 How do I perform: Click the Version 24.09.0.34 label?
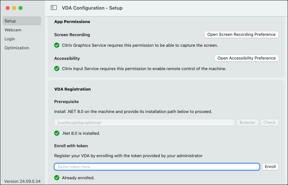22,181
